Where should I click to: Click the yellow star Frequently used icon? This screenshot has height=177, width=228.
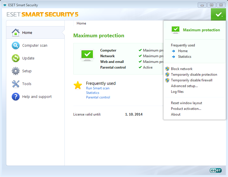(x=78, y=85)
